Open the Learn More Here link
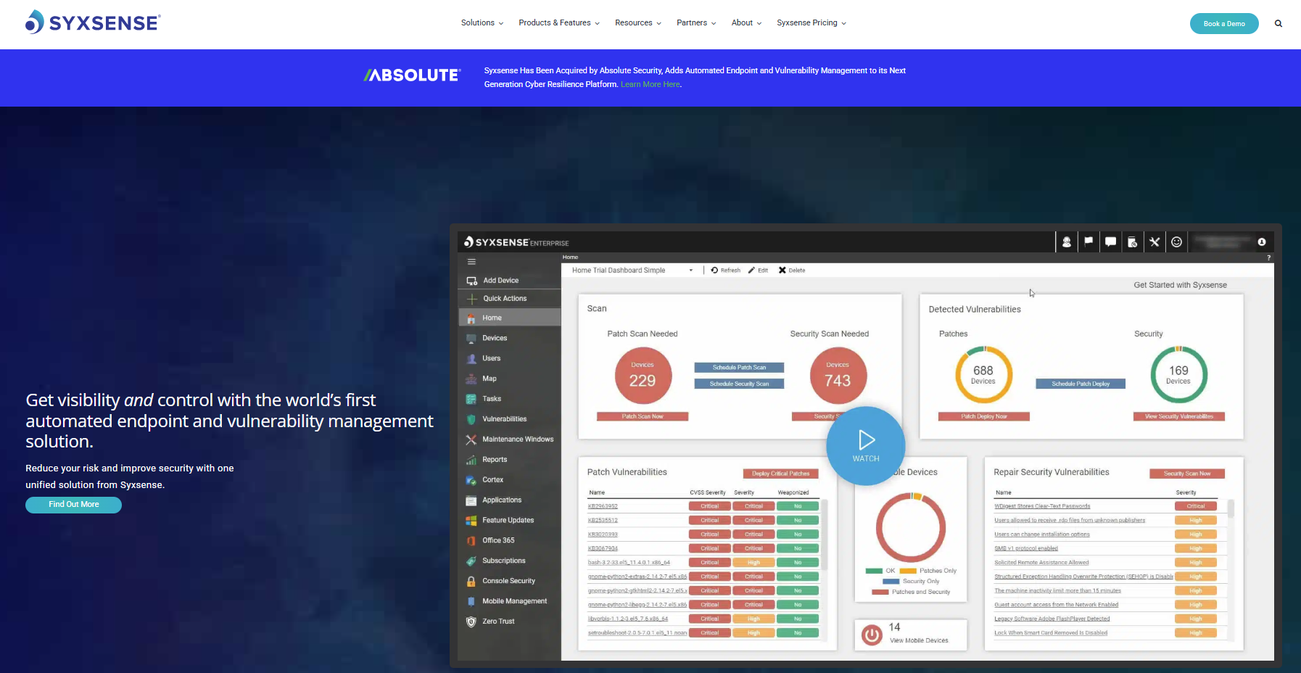The image size is (1301, 673). point(650,84)
